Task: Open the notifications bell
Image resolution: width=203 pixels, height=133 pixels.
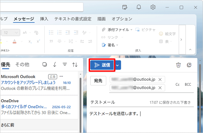Action: coord(139,7)
